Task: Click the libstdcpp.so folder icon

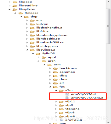Action: [32, 46]
